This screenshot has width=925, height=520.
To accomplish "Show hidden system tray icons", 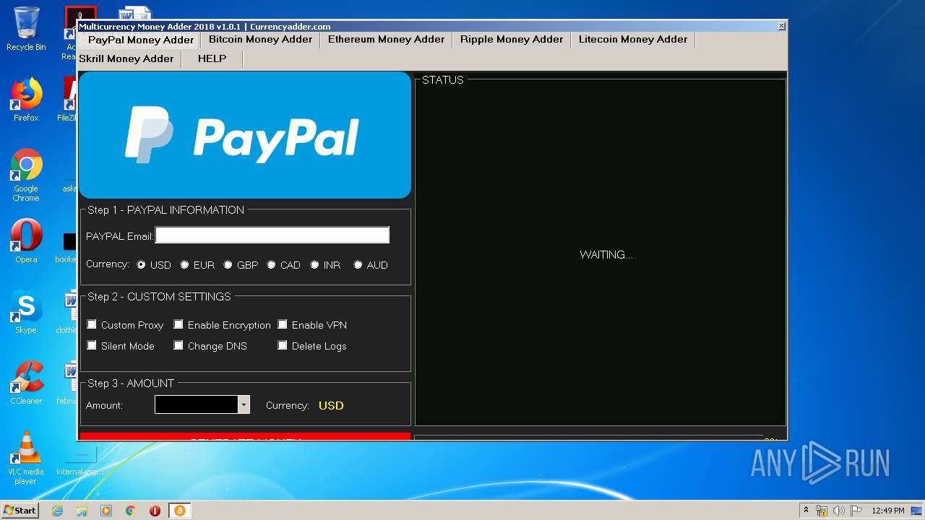I will [x=806, y=511].
